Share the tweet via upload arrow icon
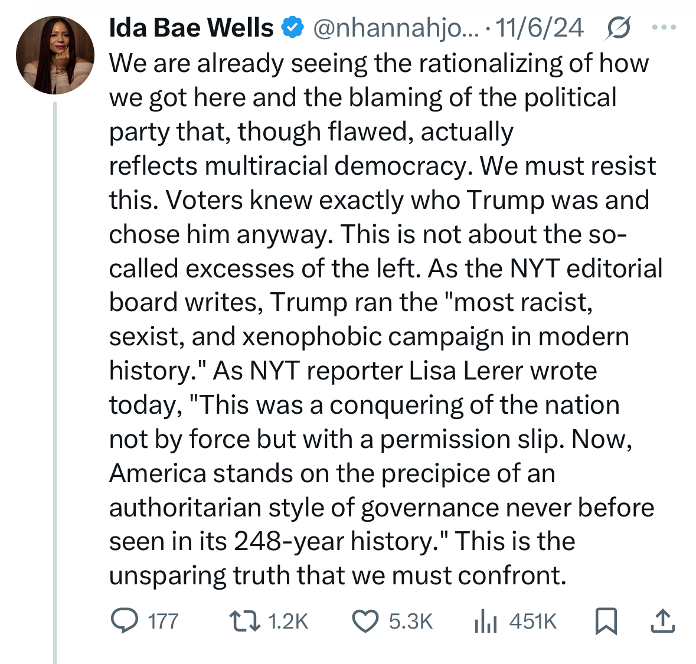The width and height of the screenshot is (696, 664). [662, 621]
